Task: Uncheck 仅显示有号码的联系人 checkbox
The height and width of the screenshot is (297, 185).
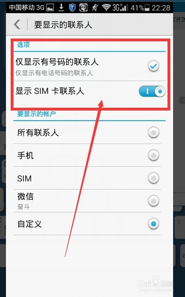Action: [153, 66]
